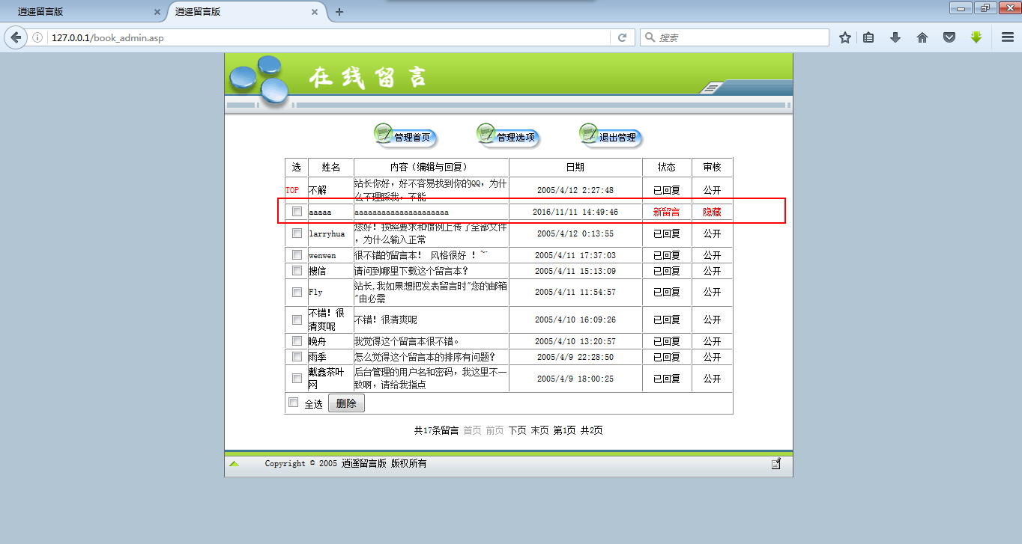Open 管理首页 button
Image resolution: width=1022 pixels, height=544 pixels.
click(x=405, y=135)
